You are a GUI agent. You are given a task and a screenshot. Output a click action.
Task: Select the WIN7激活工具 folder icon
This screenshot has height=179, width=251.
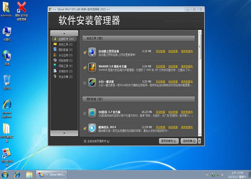tap(7, 133)
